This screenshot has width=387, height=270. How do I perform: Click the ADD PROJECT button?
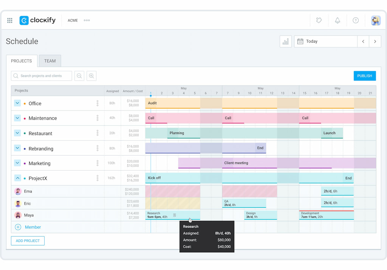pos(28,241)
